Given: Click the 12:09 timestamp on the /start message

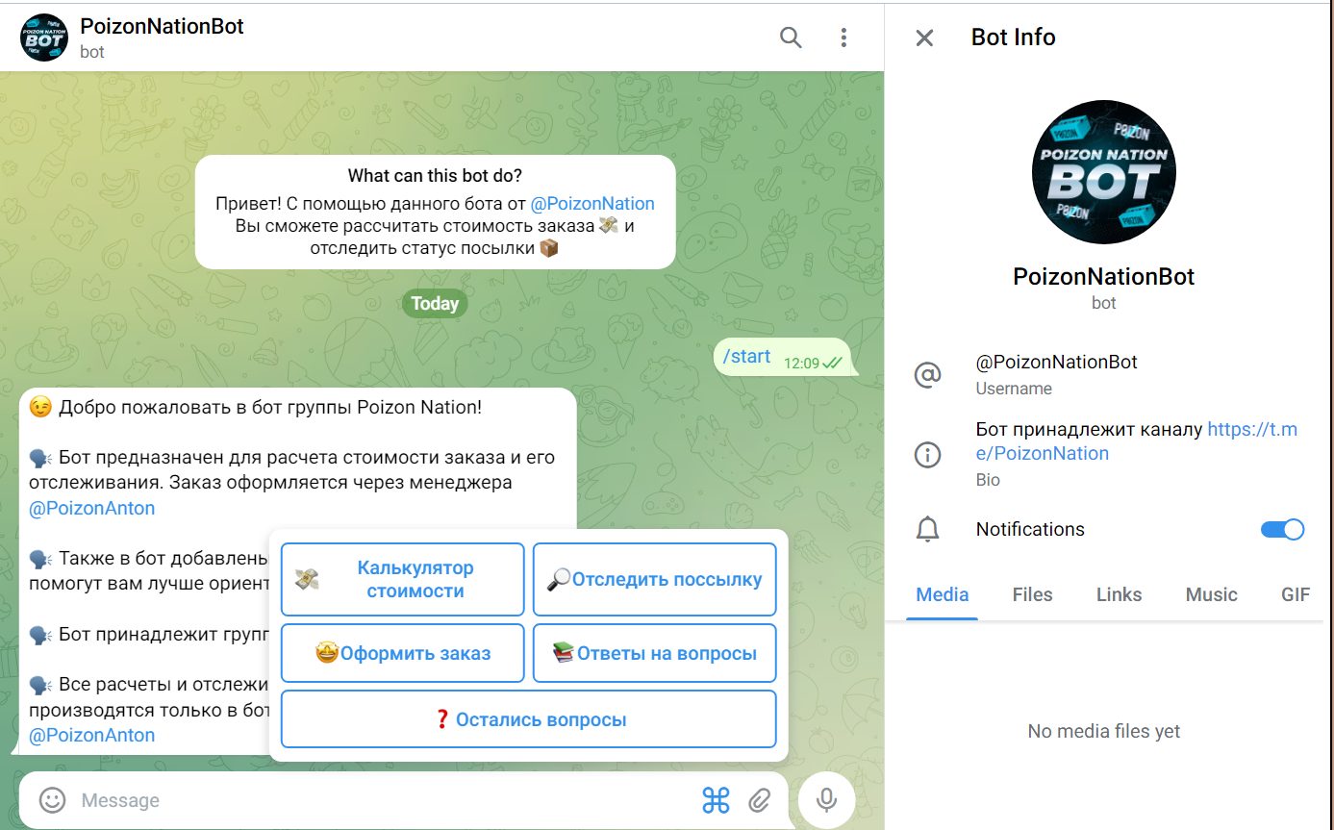Looking at the screenshot, I should tap(801, 363).
